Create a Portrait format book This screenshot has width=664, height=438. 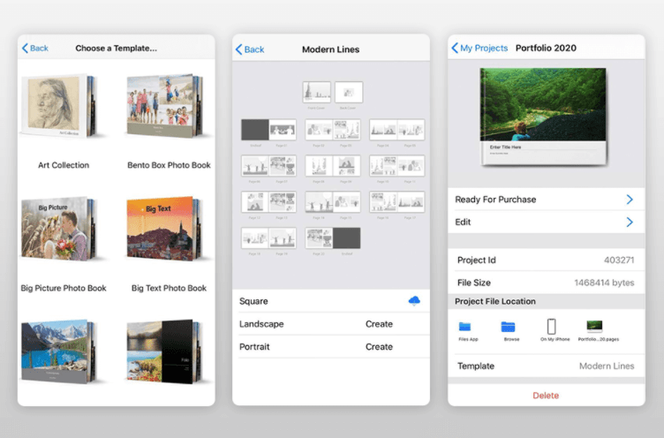click(379, 347)
